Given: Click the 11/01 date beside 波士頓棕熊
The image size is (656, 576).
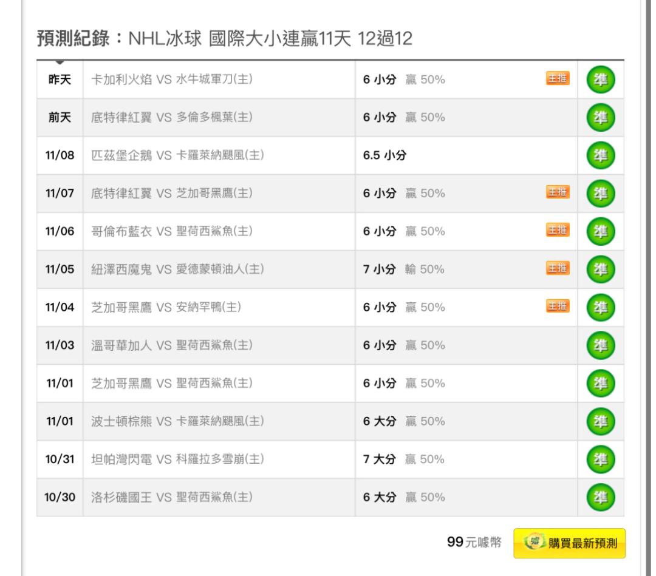Looking at the screenshot, I should (x=60, y=421).
